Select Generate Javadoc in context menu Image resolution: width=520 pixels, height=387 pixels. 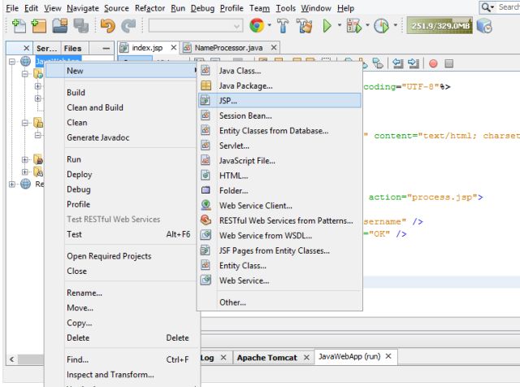(121, 137)
